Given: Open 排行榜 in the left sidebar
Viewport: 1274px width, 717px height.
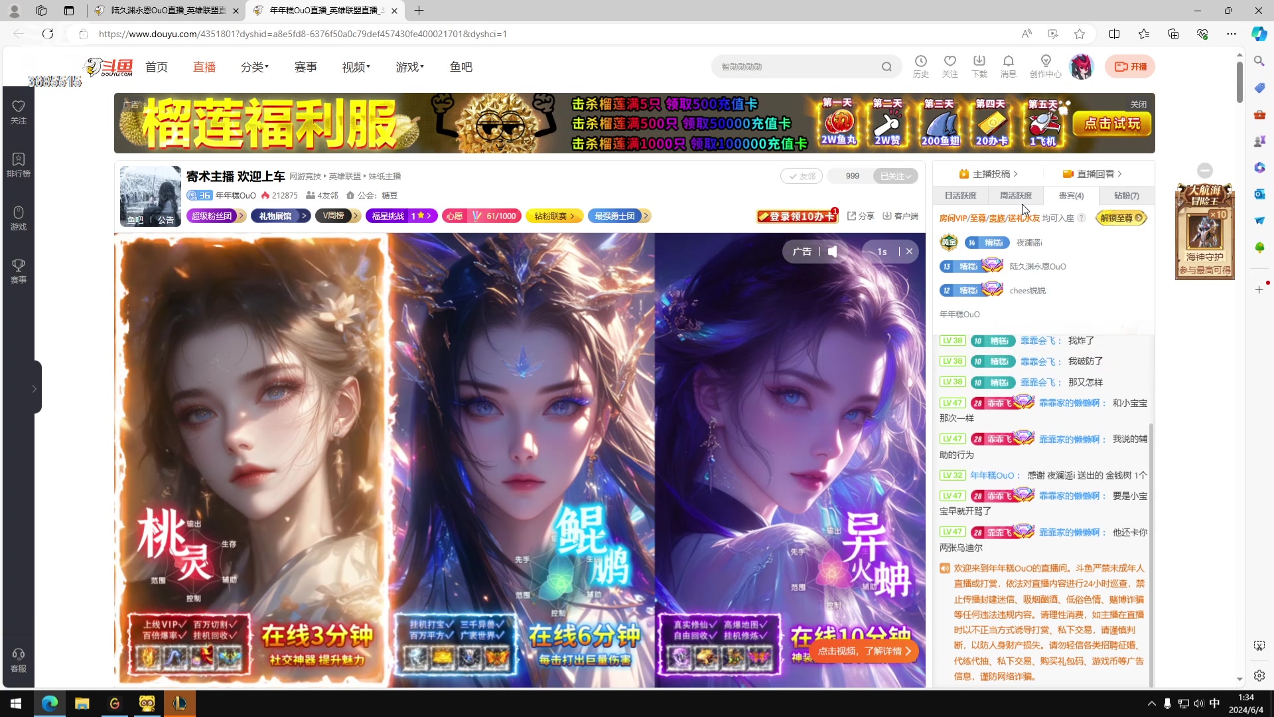Looking at the screenshot, I should coord(19,165).
